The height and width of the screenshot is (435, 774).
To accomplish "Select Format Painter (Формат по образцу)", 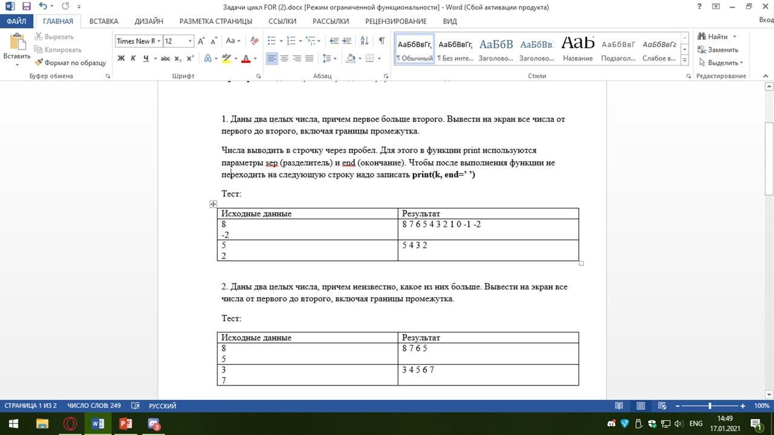I will coord(70,62).
